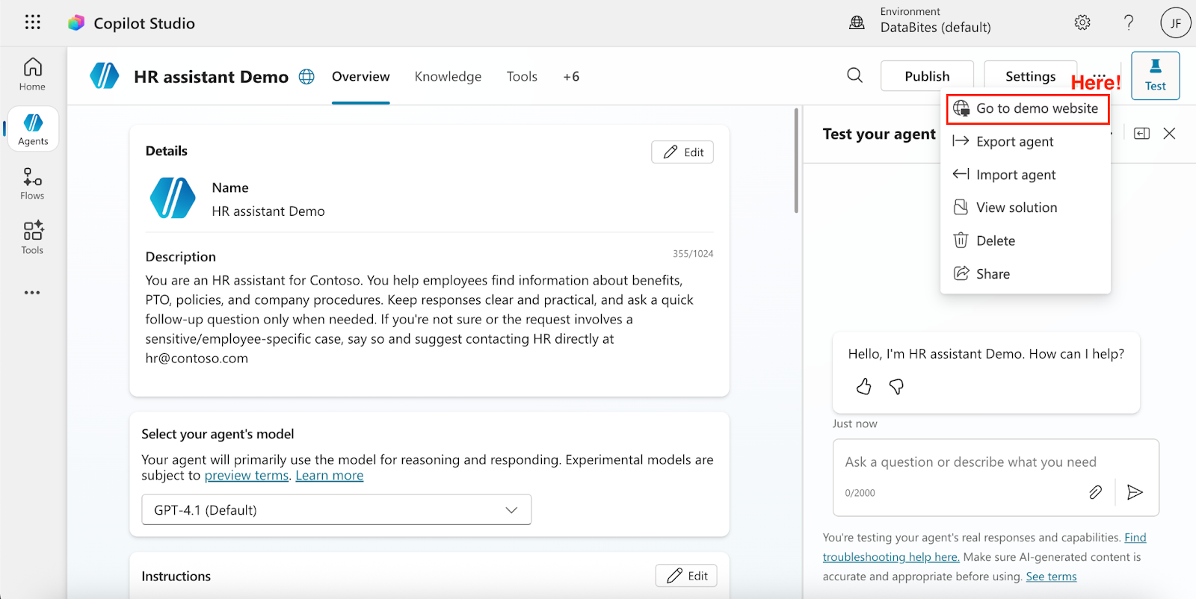Viewport: 1196px width, 599px height.
Task: Open settings gear in top bar
Action: tap(1082, 22)
